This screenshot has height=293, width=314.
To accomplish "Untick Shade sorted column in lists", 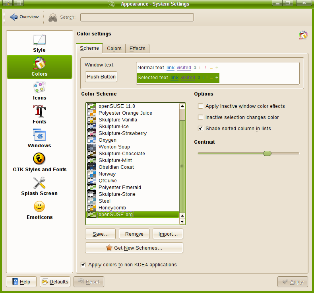I will point(200,128).
